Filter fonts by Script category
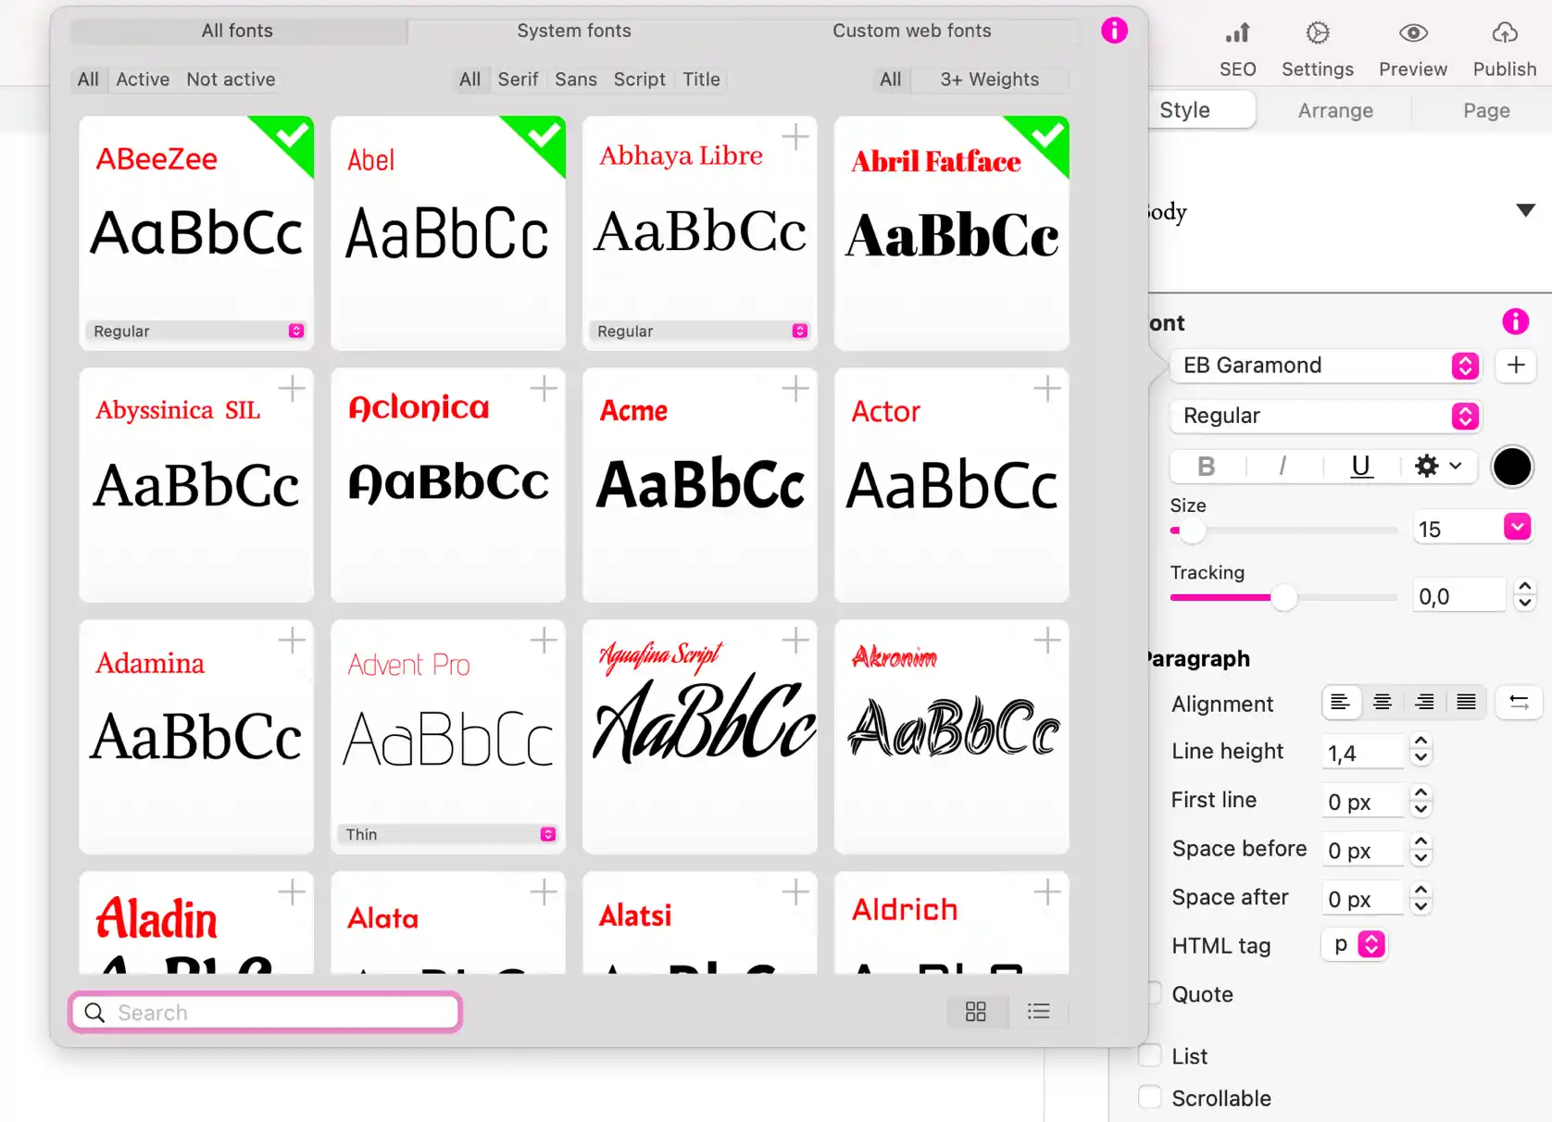1552x1122 pixels. 639,80
